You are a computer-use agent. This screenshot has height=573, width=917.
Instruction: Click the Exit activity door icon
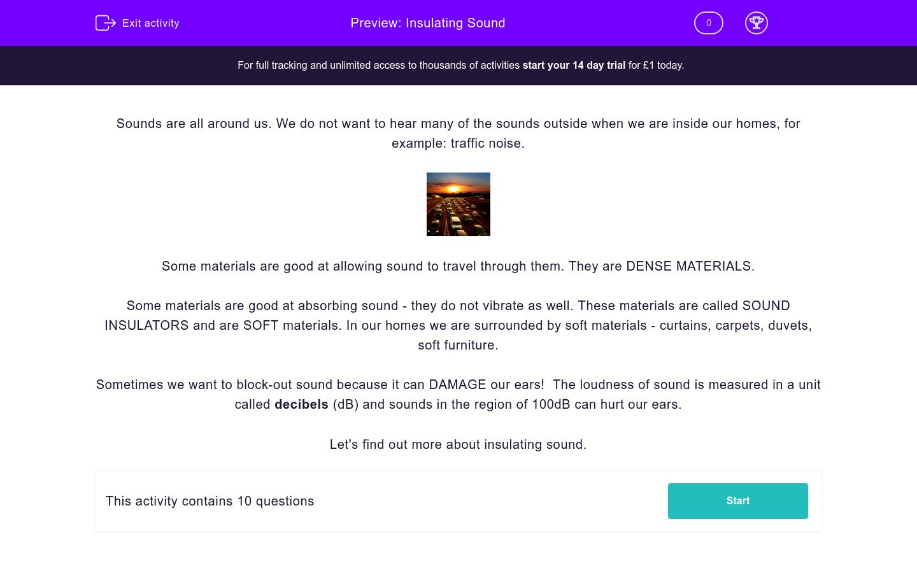[105, 23]
